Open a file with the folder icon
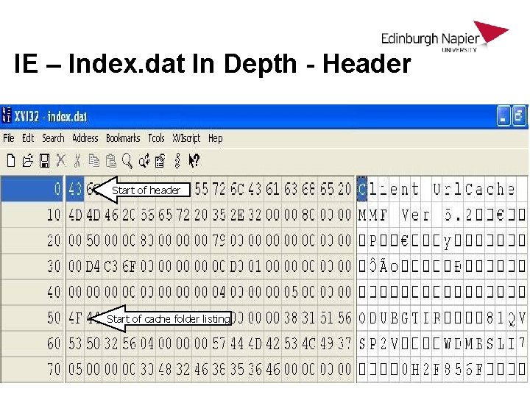The image size is (530, 397). click(x=27, y=161)
